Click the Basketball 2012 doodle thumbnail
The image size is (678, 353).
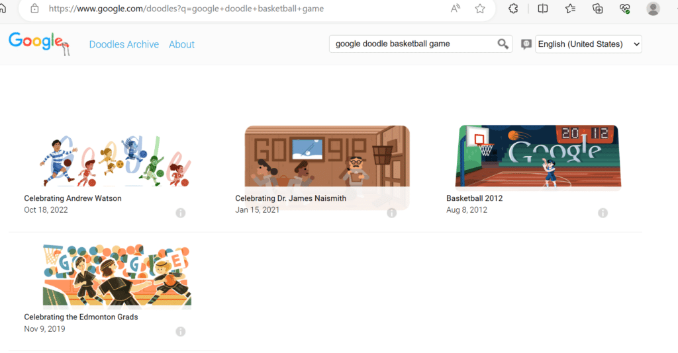(538, 156)
